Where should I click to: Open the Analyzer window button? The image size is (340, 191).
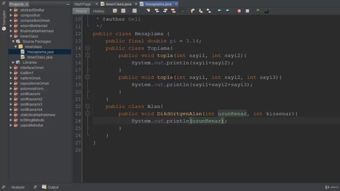coord(18,187)
